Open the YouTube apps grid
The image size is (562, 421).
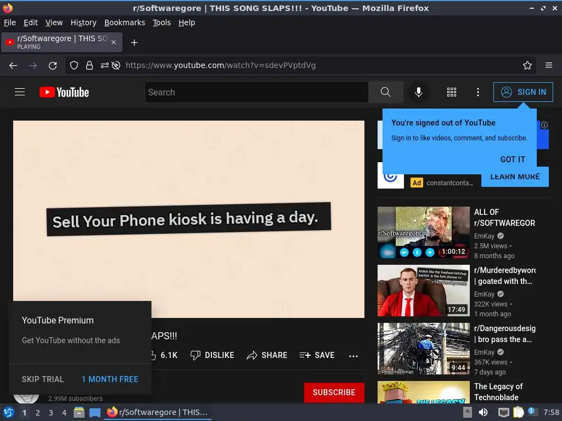point(452,92)
